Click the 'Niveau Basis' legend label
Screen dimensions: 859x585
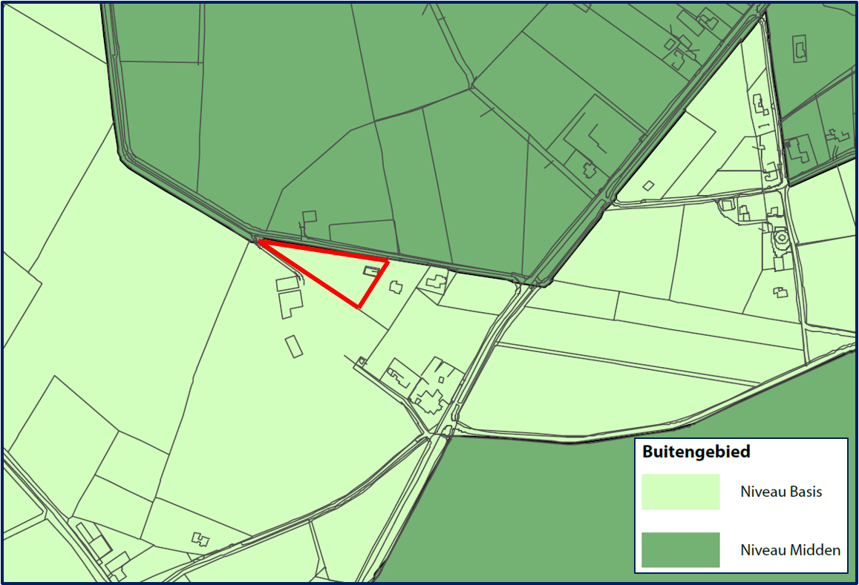tap(781, 492)
